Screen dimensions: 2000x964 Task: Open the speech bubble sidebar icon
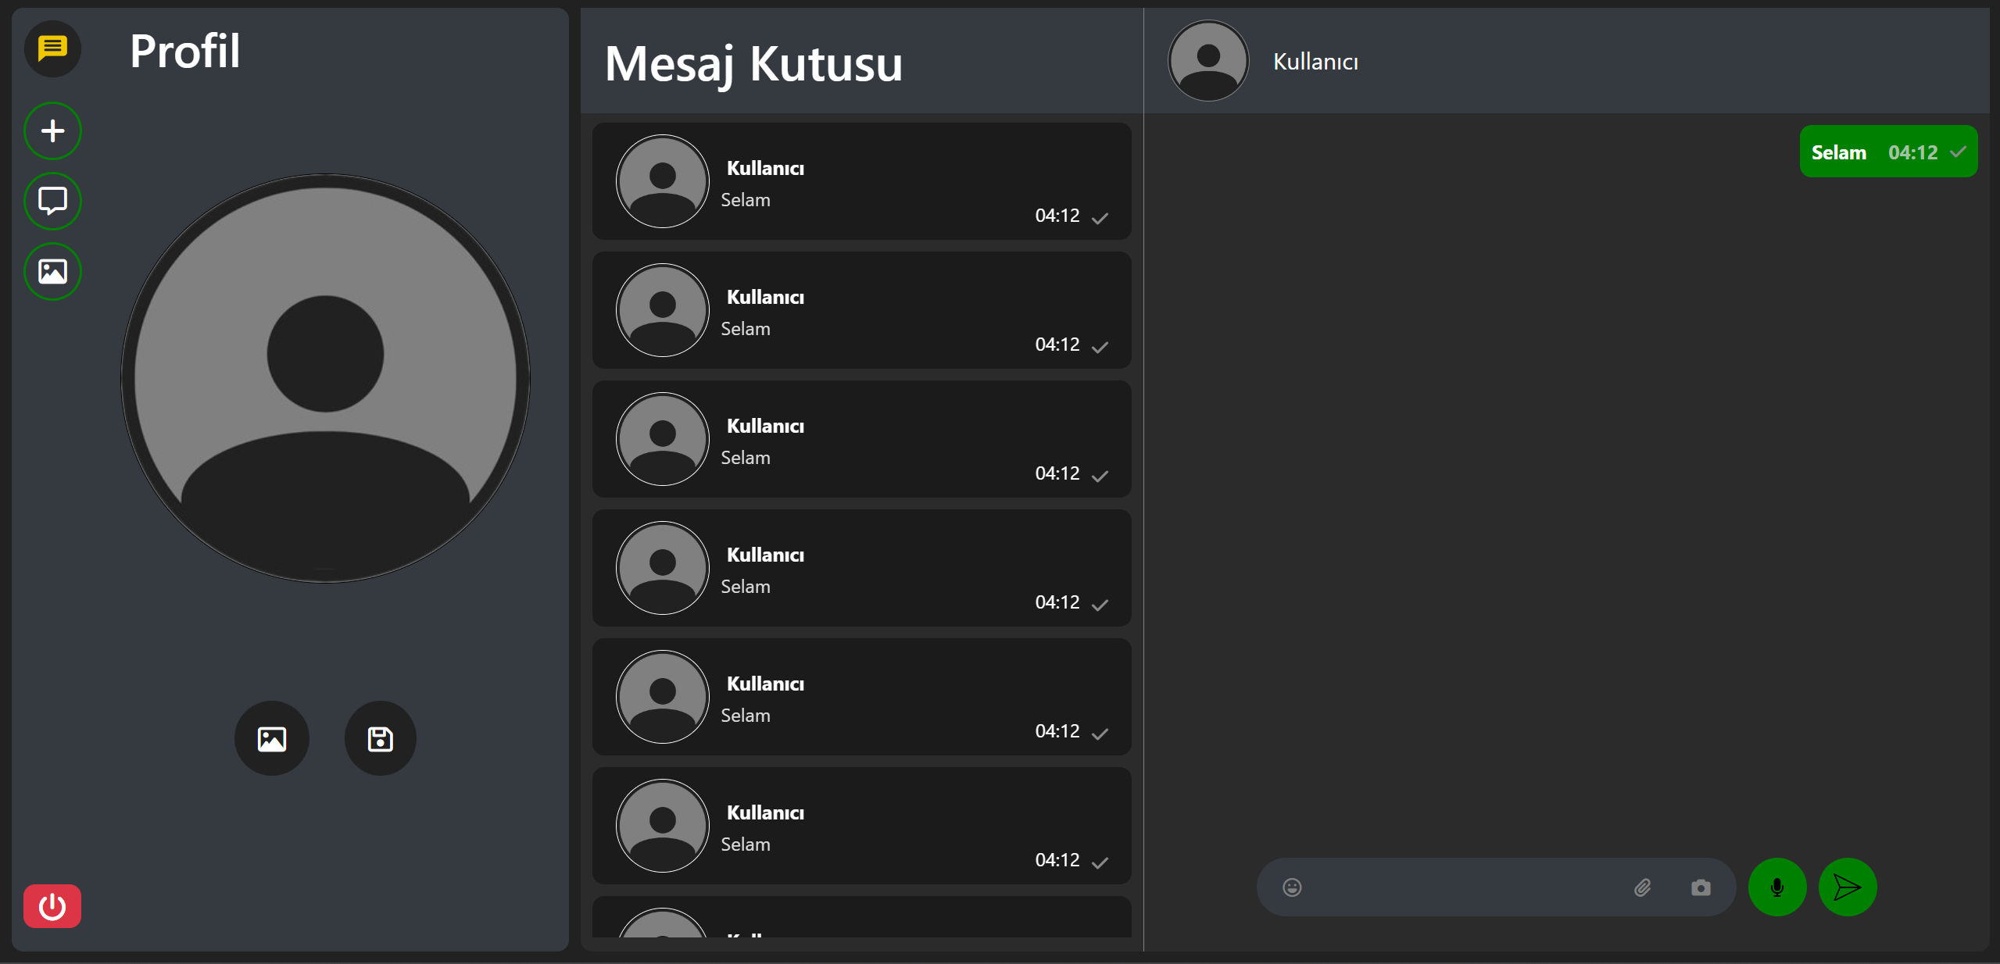point(52,201)
